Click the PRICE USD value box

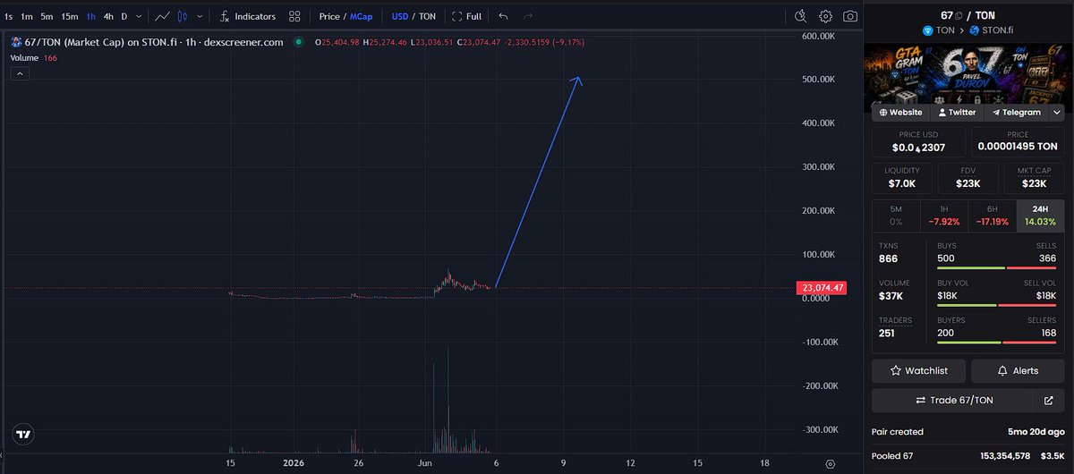tap(919, 141)
